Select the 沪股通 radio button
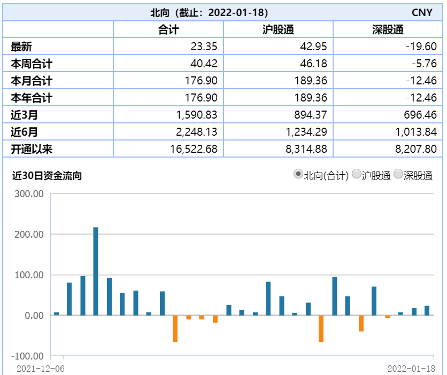Screen dimensions: 447x375 [x=357, y=174]
